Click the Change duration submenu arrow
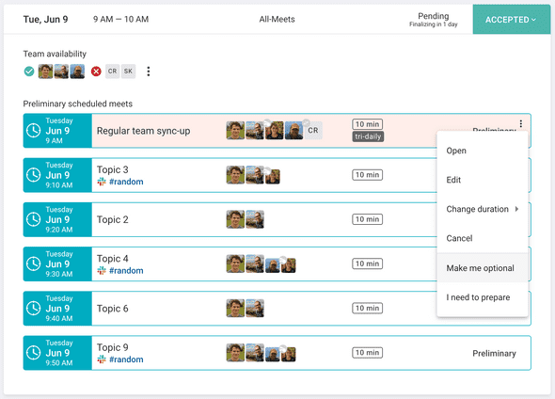 [x=516, y=209]
